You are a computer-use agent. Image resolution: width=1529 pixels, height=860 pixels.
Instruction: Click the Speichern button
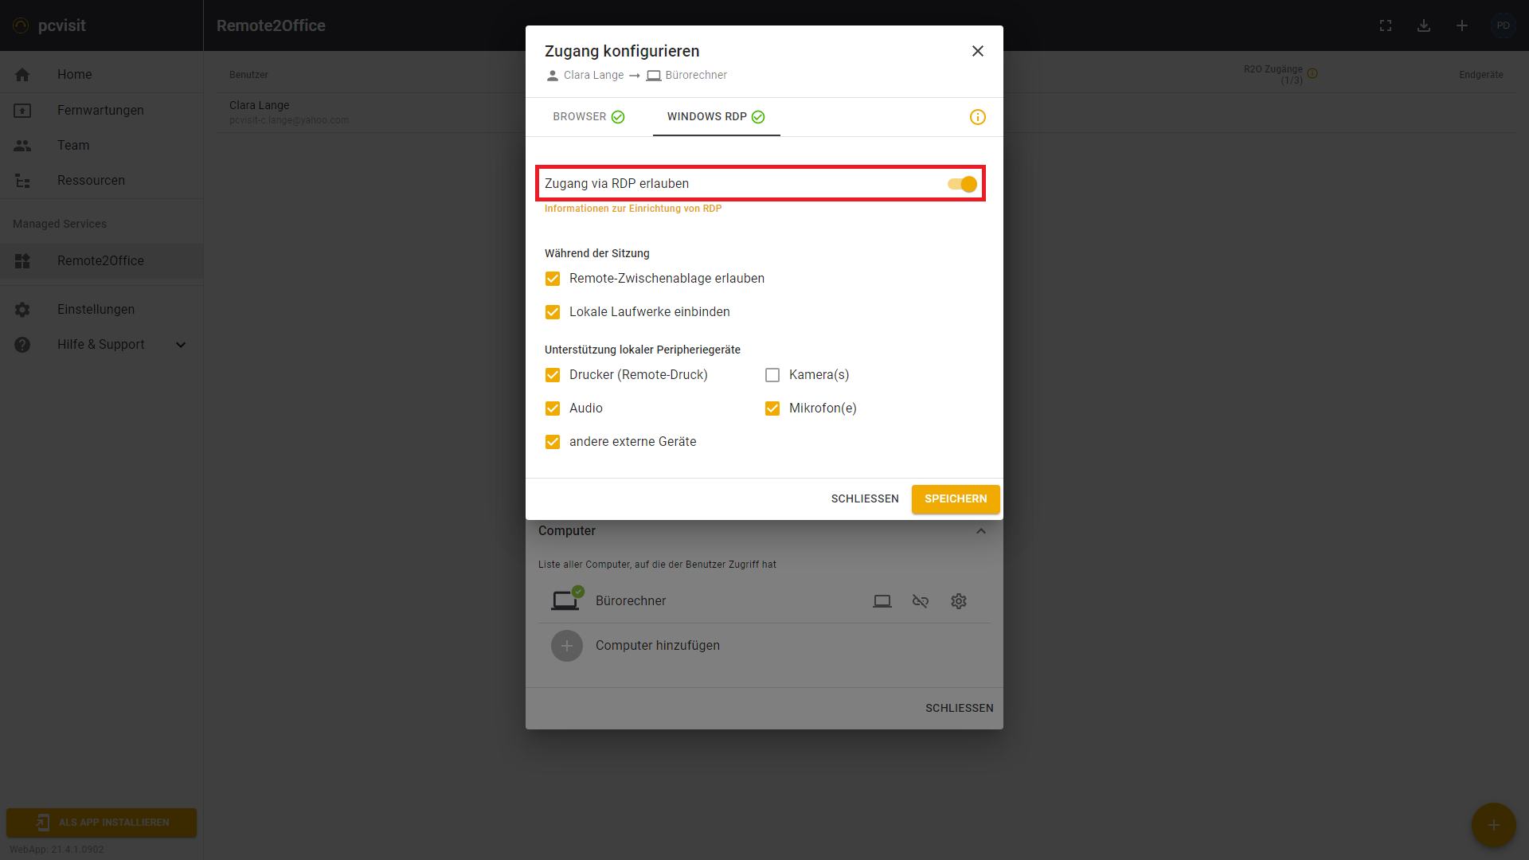(x=955, y=499)
